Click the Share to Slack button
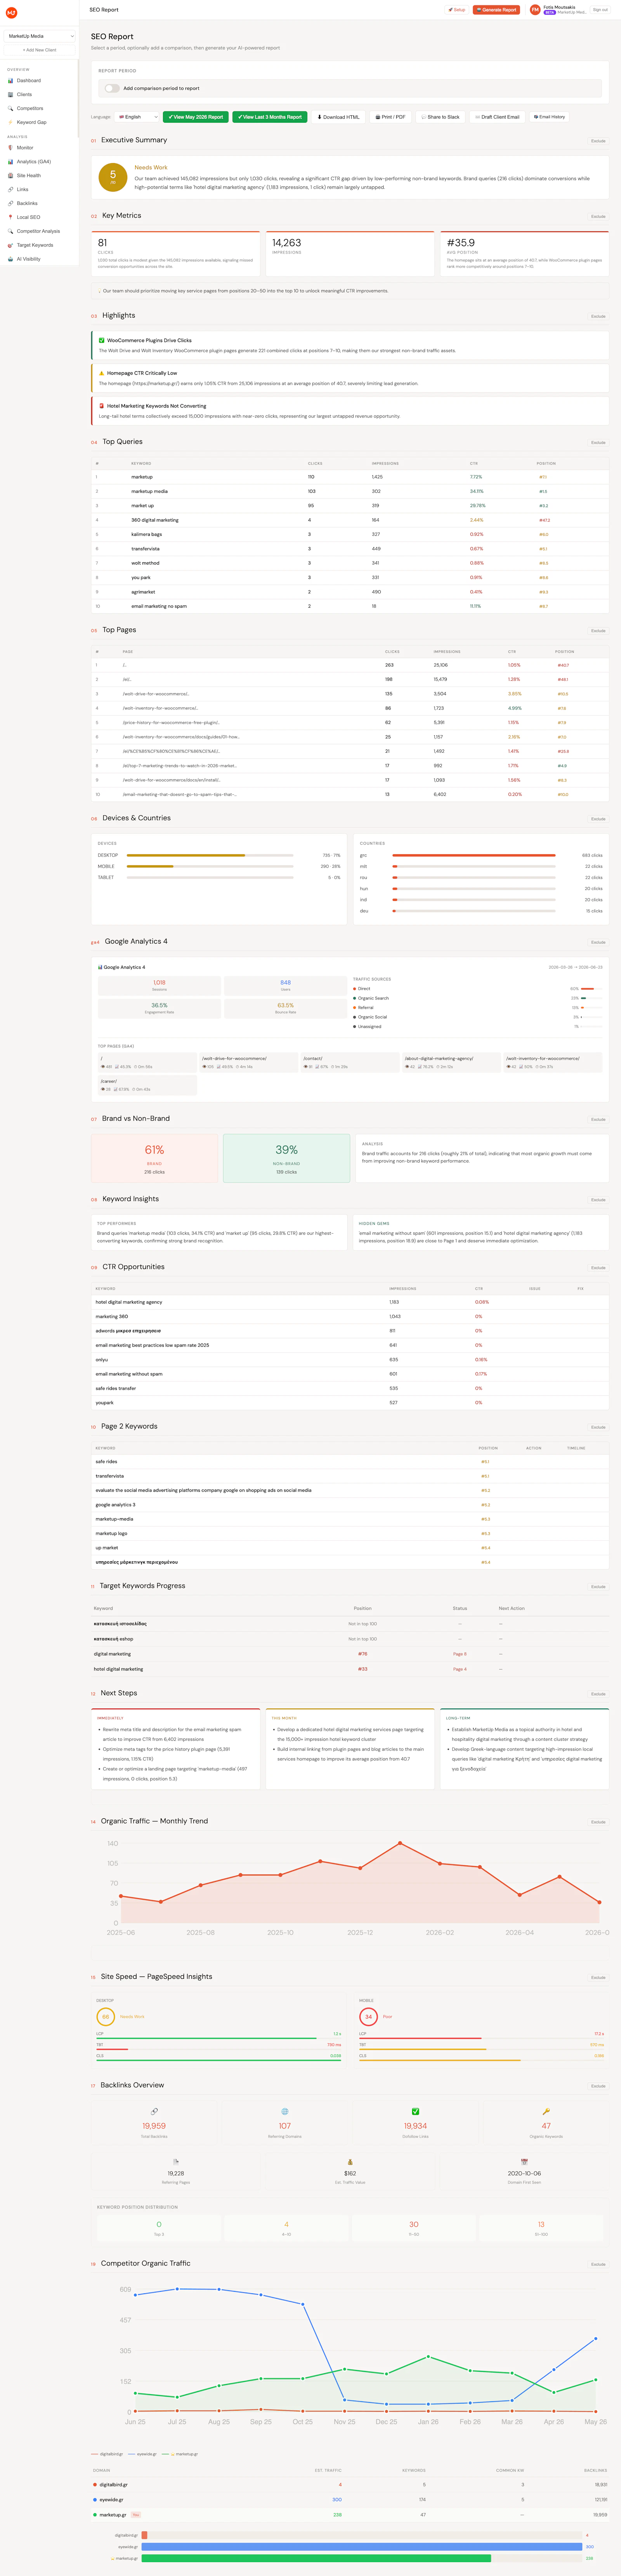Image resolution: width=621 pixels, height=2576 pixels. (441, 117)
